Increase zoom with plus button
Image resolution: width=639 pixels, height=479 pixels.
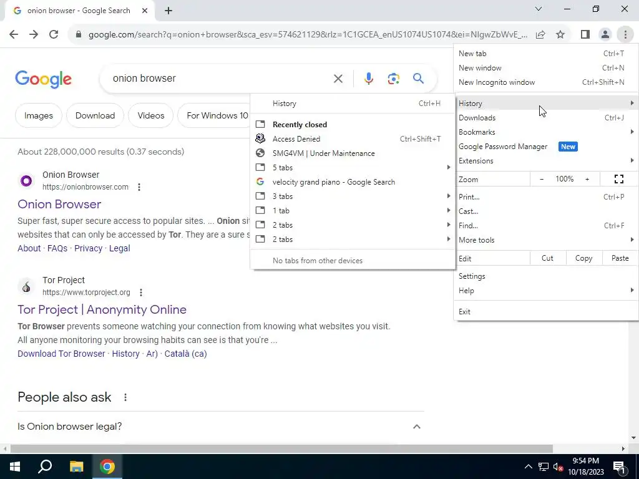coord(587,179)
